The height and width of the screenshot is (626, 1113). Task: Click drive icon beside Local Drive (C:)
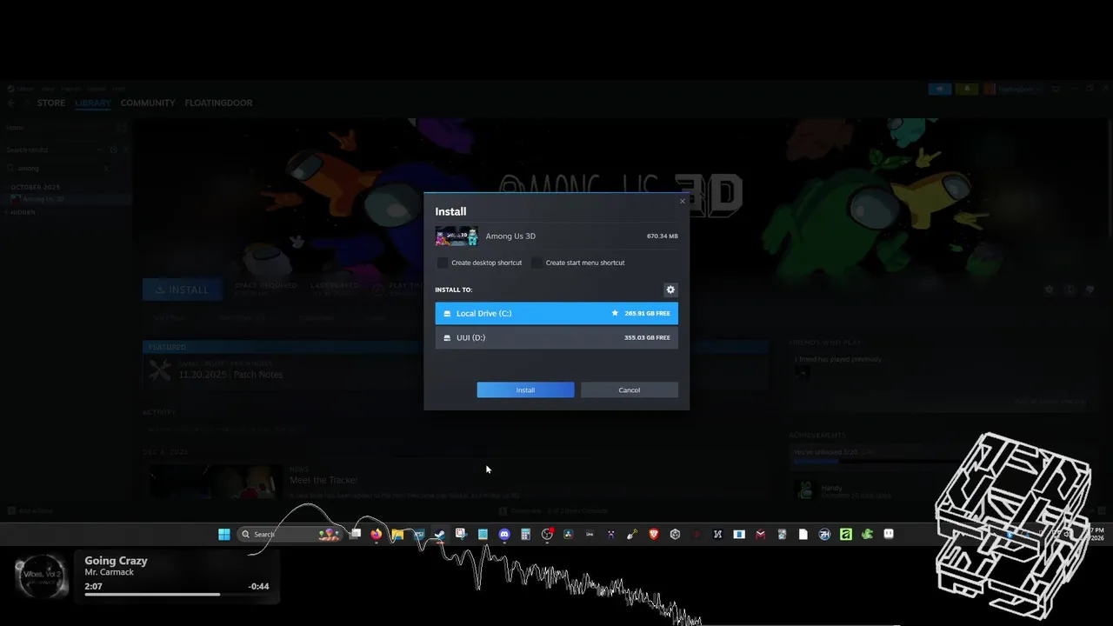[x=447, y=313]
